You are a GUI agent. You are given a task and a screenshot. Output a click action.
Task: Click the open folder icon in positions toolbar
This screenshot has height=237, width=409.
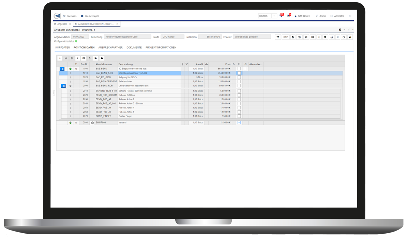click(x=96, y=58)
